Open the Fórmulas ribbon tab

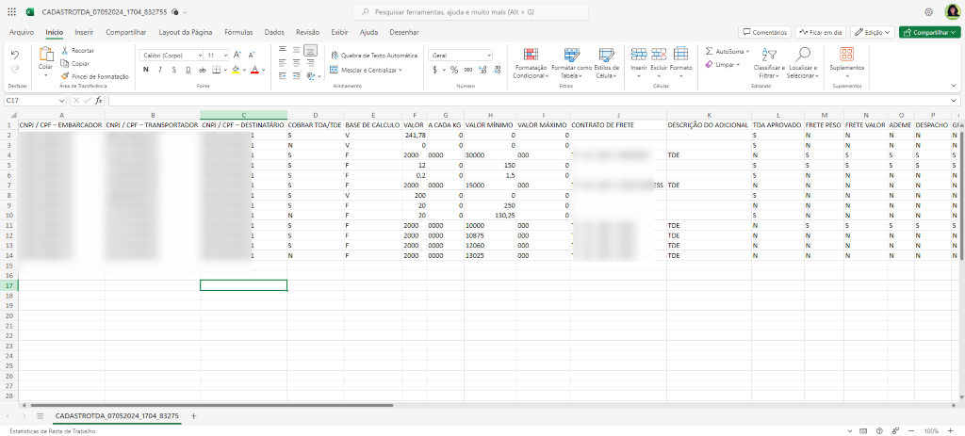(237, 32)
